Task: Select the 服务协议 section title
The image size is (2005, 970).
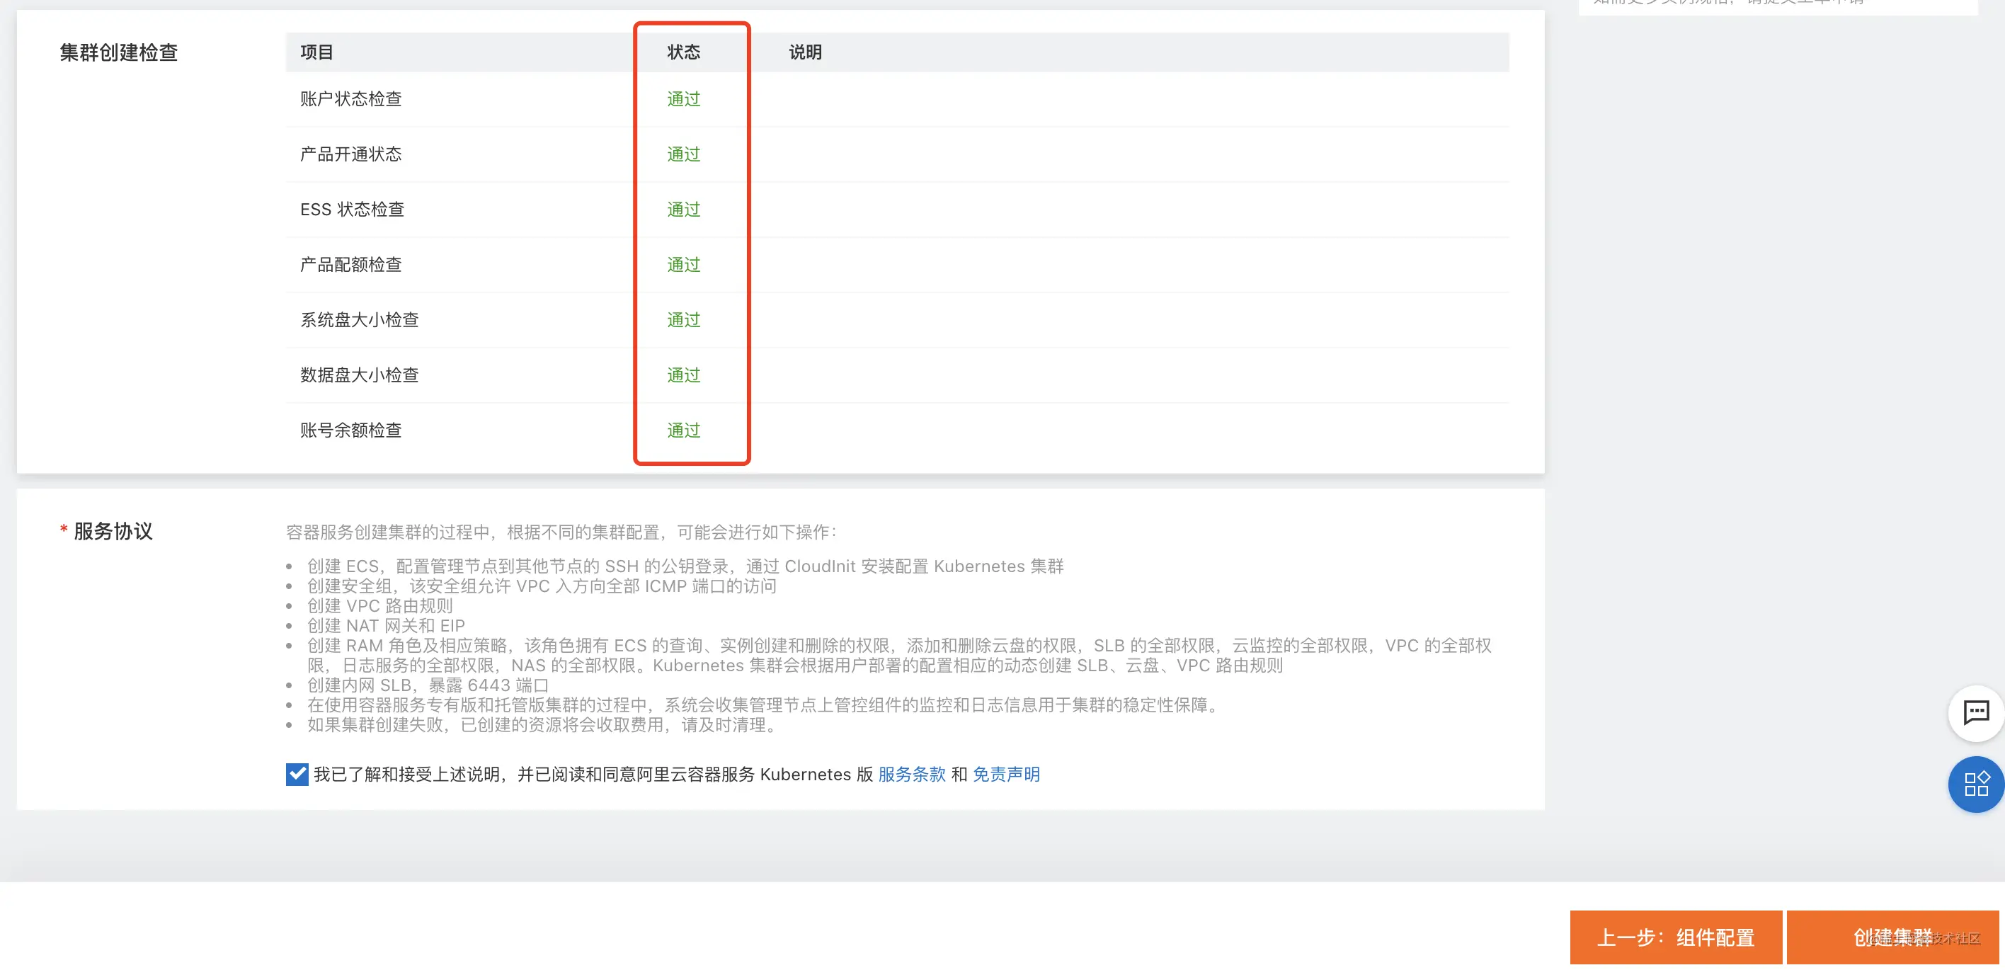Action: pos(113,531)
